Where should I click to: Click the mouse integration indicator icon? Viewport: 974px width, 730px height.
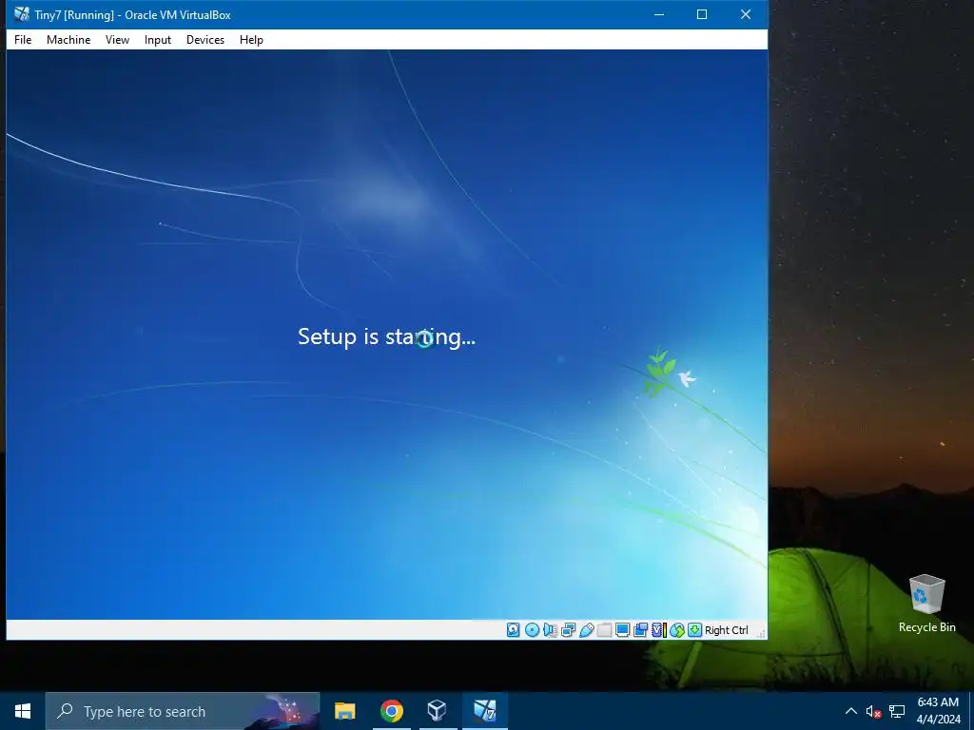click(677, 630)
